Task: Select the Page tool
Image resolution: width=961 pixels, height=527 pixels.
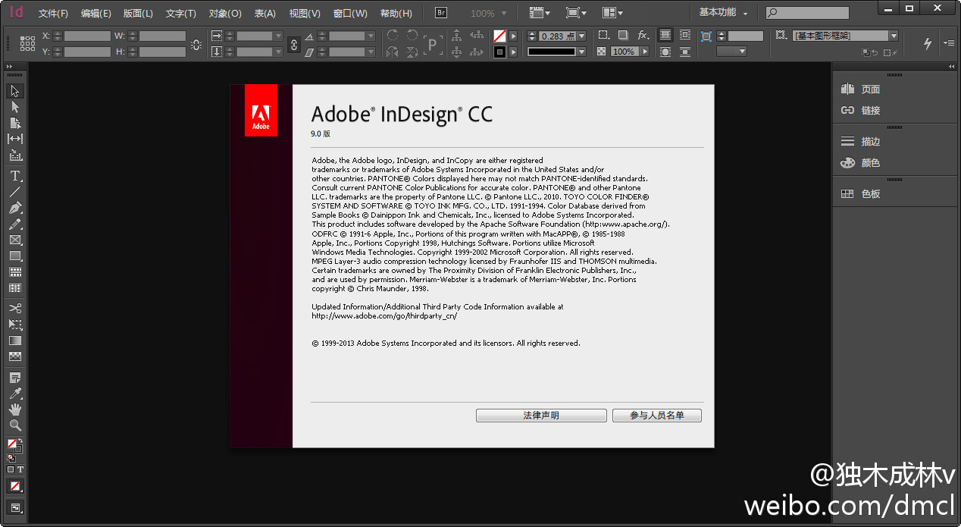Action: tap(15, 123)
